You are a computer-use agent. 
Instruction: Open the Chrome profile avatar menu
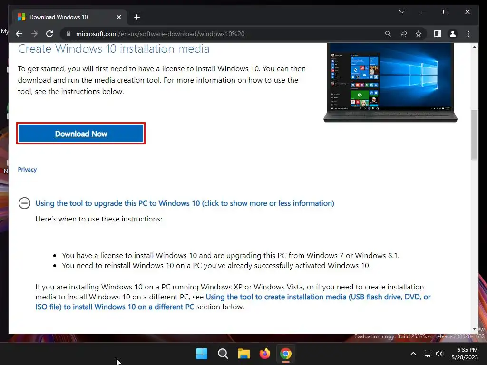pyautogui.click(x=453, y=34)
